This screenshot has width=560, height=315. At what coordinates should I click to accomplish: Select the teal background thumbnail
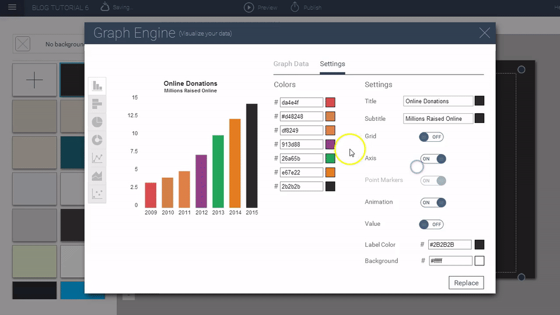tap(73, 152)
